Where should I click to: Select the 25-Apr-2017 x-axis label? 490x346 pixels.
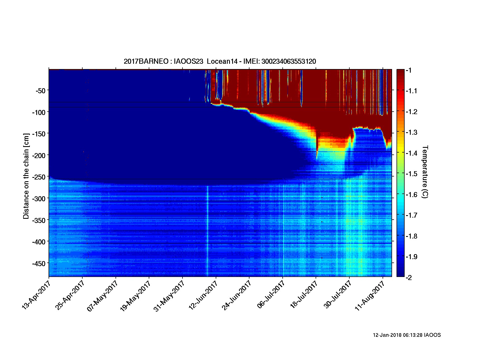coord(70,295)
